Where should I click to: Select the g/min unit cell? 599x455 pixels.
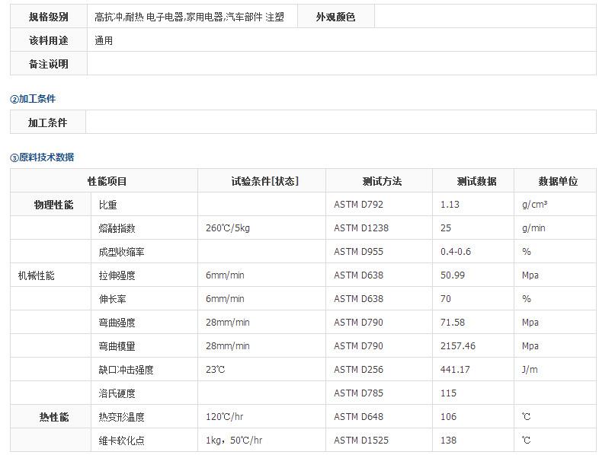tap(555, 228)
